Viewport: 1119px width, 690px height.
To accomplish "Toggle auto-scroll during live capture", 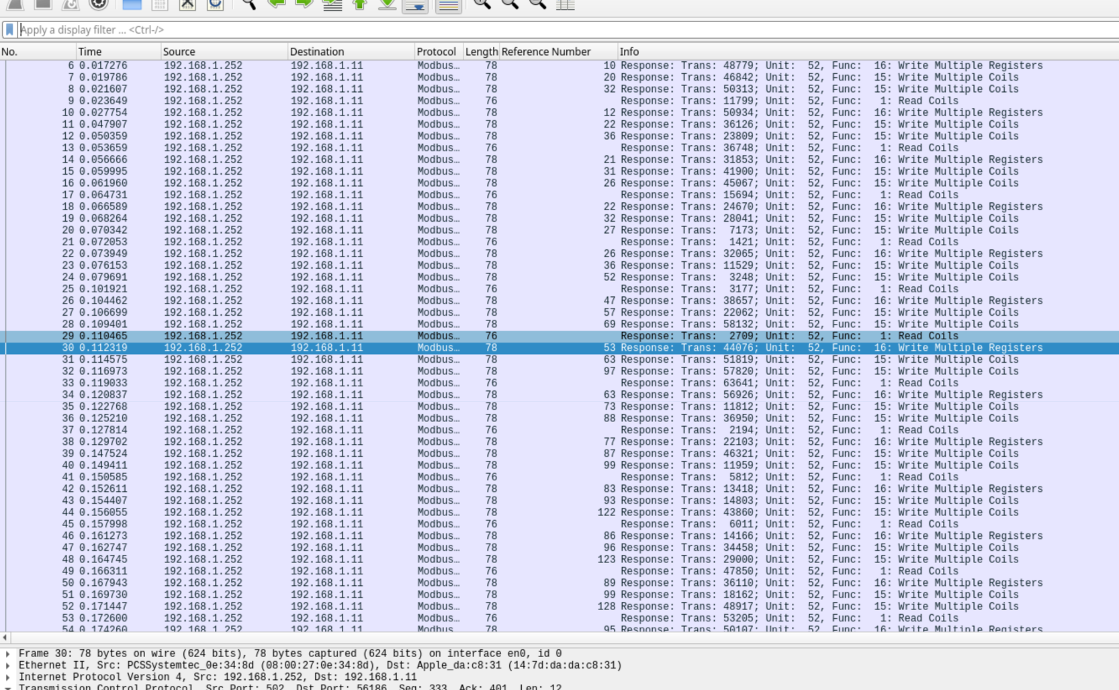I will click(x=415, y=6).
